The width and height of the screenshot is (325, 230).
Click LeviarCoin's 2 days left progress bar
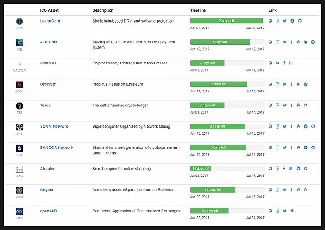pyautogui.click(x=227, y=21)
